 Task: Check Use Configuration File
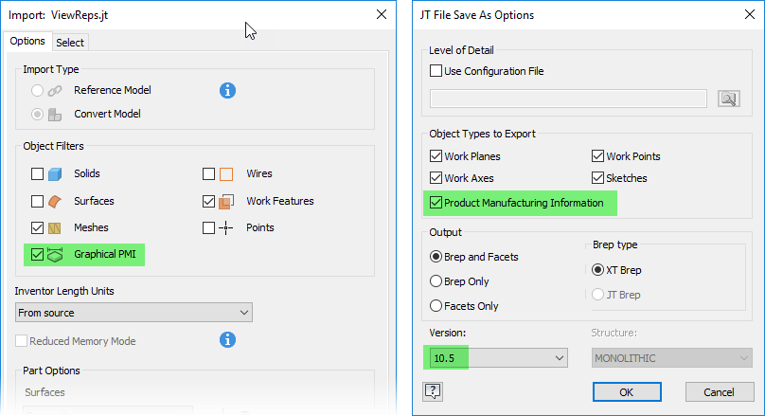coord(436,71)
